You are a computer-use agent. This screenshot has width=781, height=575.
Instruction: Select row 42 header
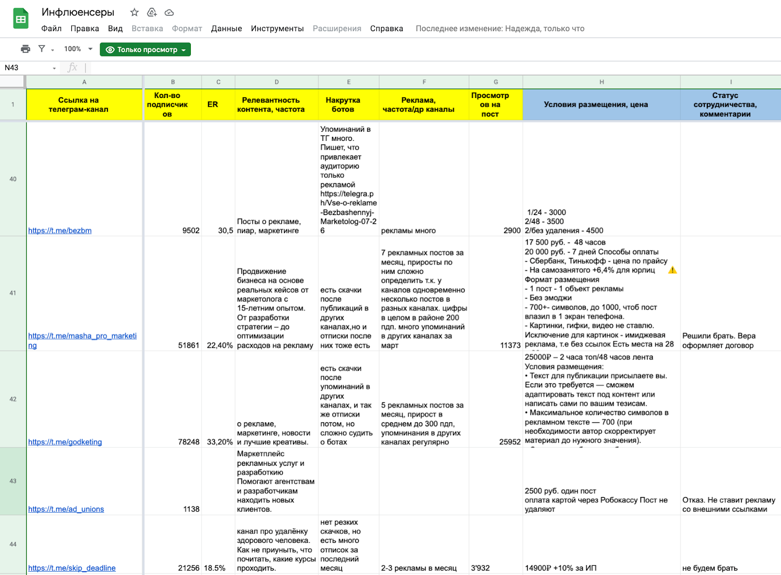pyautogui.click(x=13, y=399)
